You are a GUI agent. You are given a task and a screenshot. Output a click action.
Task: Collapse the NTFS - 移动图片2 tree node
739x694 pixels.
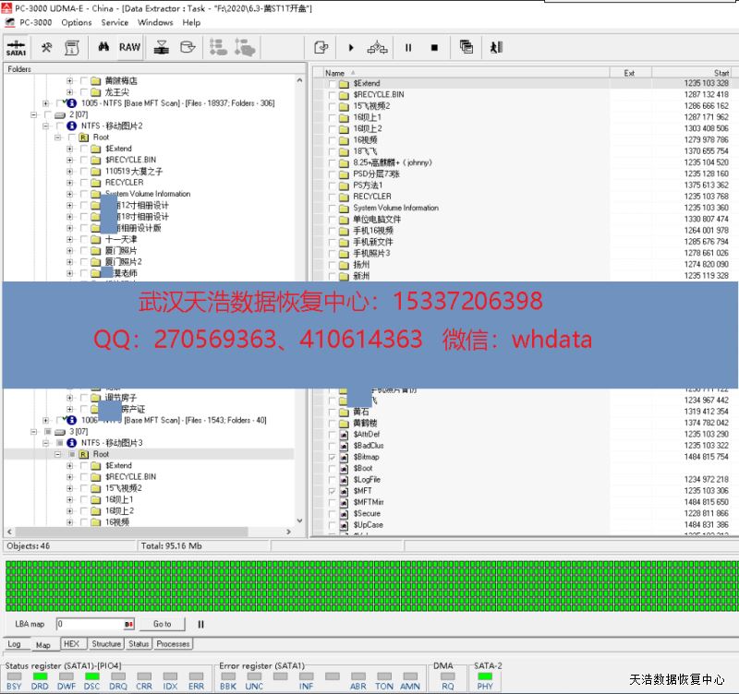[x=57, y=126]
